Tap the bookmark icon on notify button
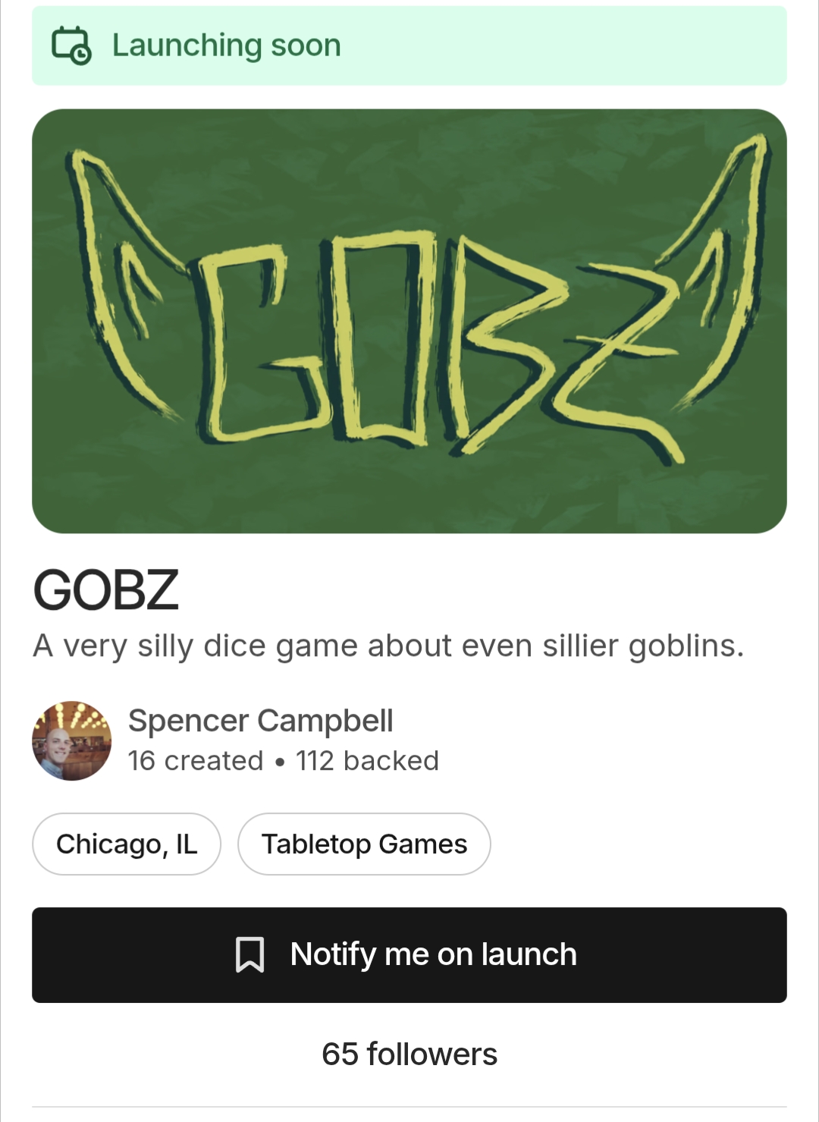This screenshot has width=819, height=1122. (249, 954)
